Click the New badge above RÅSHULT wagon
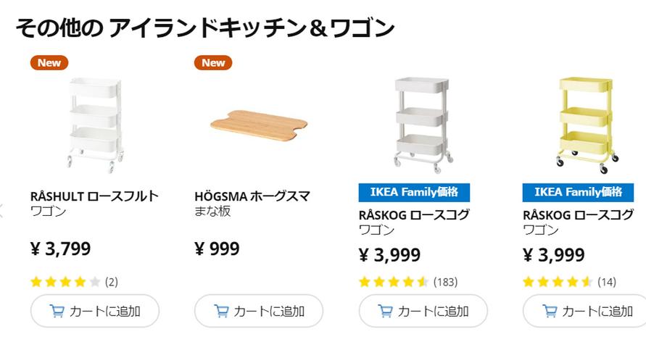 click(49, 63)
